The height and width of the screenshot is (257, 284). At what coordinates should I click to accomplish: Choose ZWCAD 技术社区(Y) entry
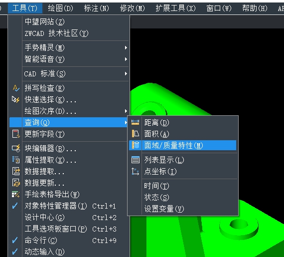[69, 33]
